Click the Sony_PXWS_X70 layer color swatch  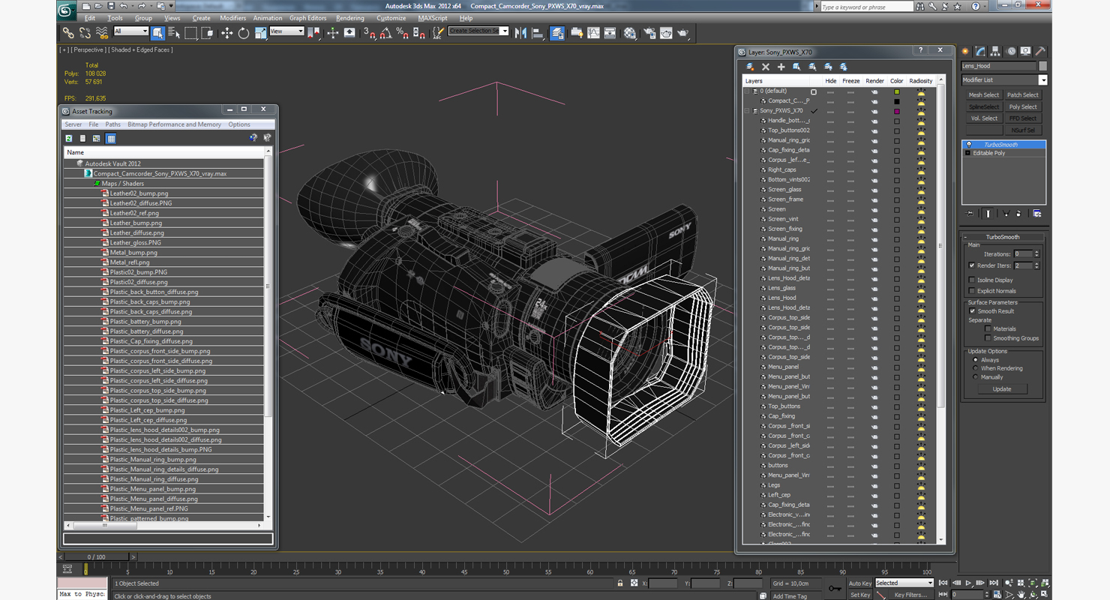(x=896, y=111)
